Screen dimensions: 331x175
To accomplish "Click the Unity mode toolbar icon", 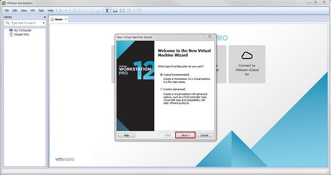I will 129,11.
